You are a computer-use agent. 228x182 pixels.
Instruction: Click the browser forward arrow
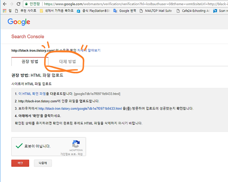pyautogui.click(x=11, y=4)
